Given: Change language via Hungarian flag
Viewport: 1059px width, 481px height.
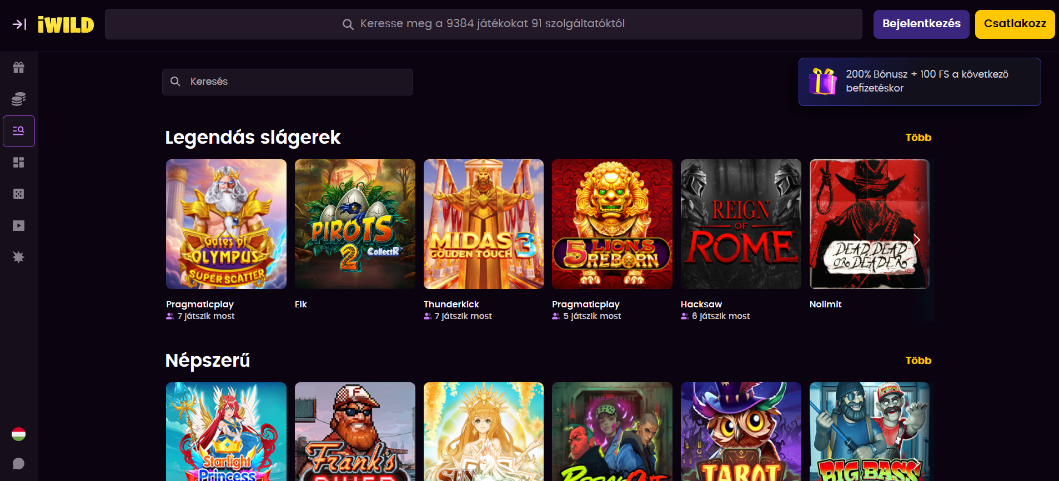Looking at the screenshot, I should point(19,434).
